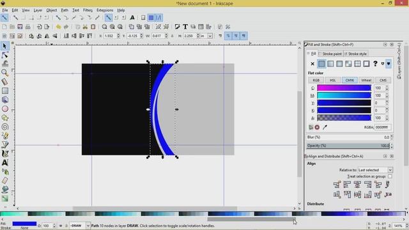This screenshot has height=230, width=409.
Task: Open Text and Font dialog icon
Action: point(185,27)
